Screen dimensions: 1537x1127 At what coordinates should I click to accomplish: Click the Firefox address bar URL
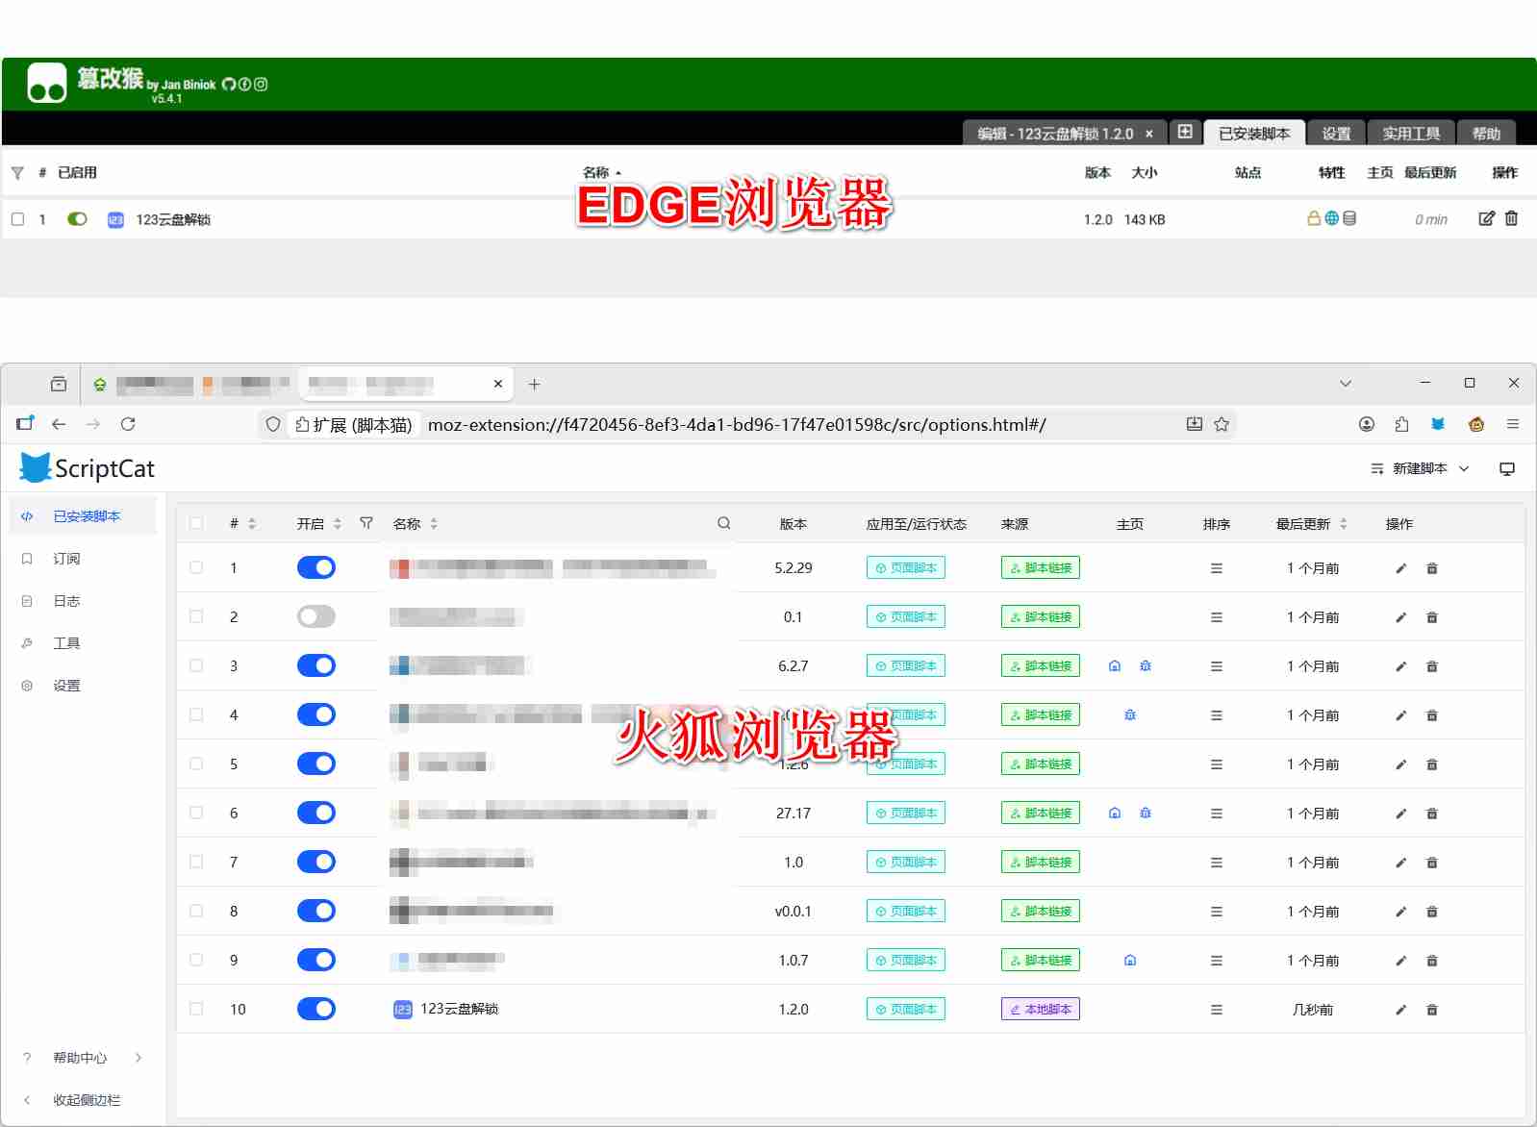(737, 424)
